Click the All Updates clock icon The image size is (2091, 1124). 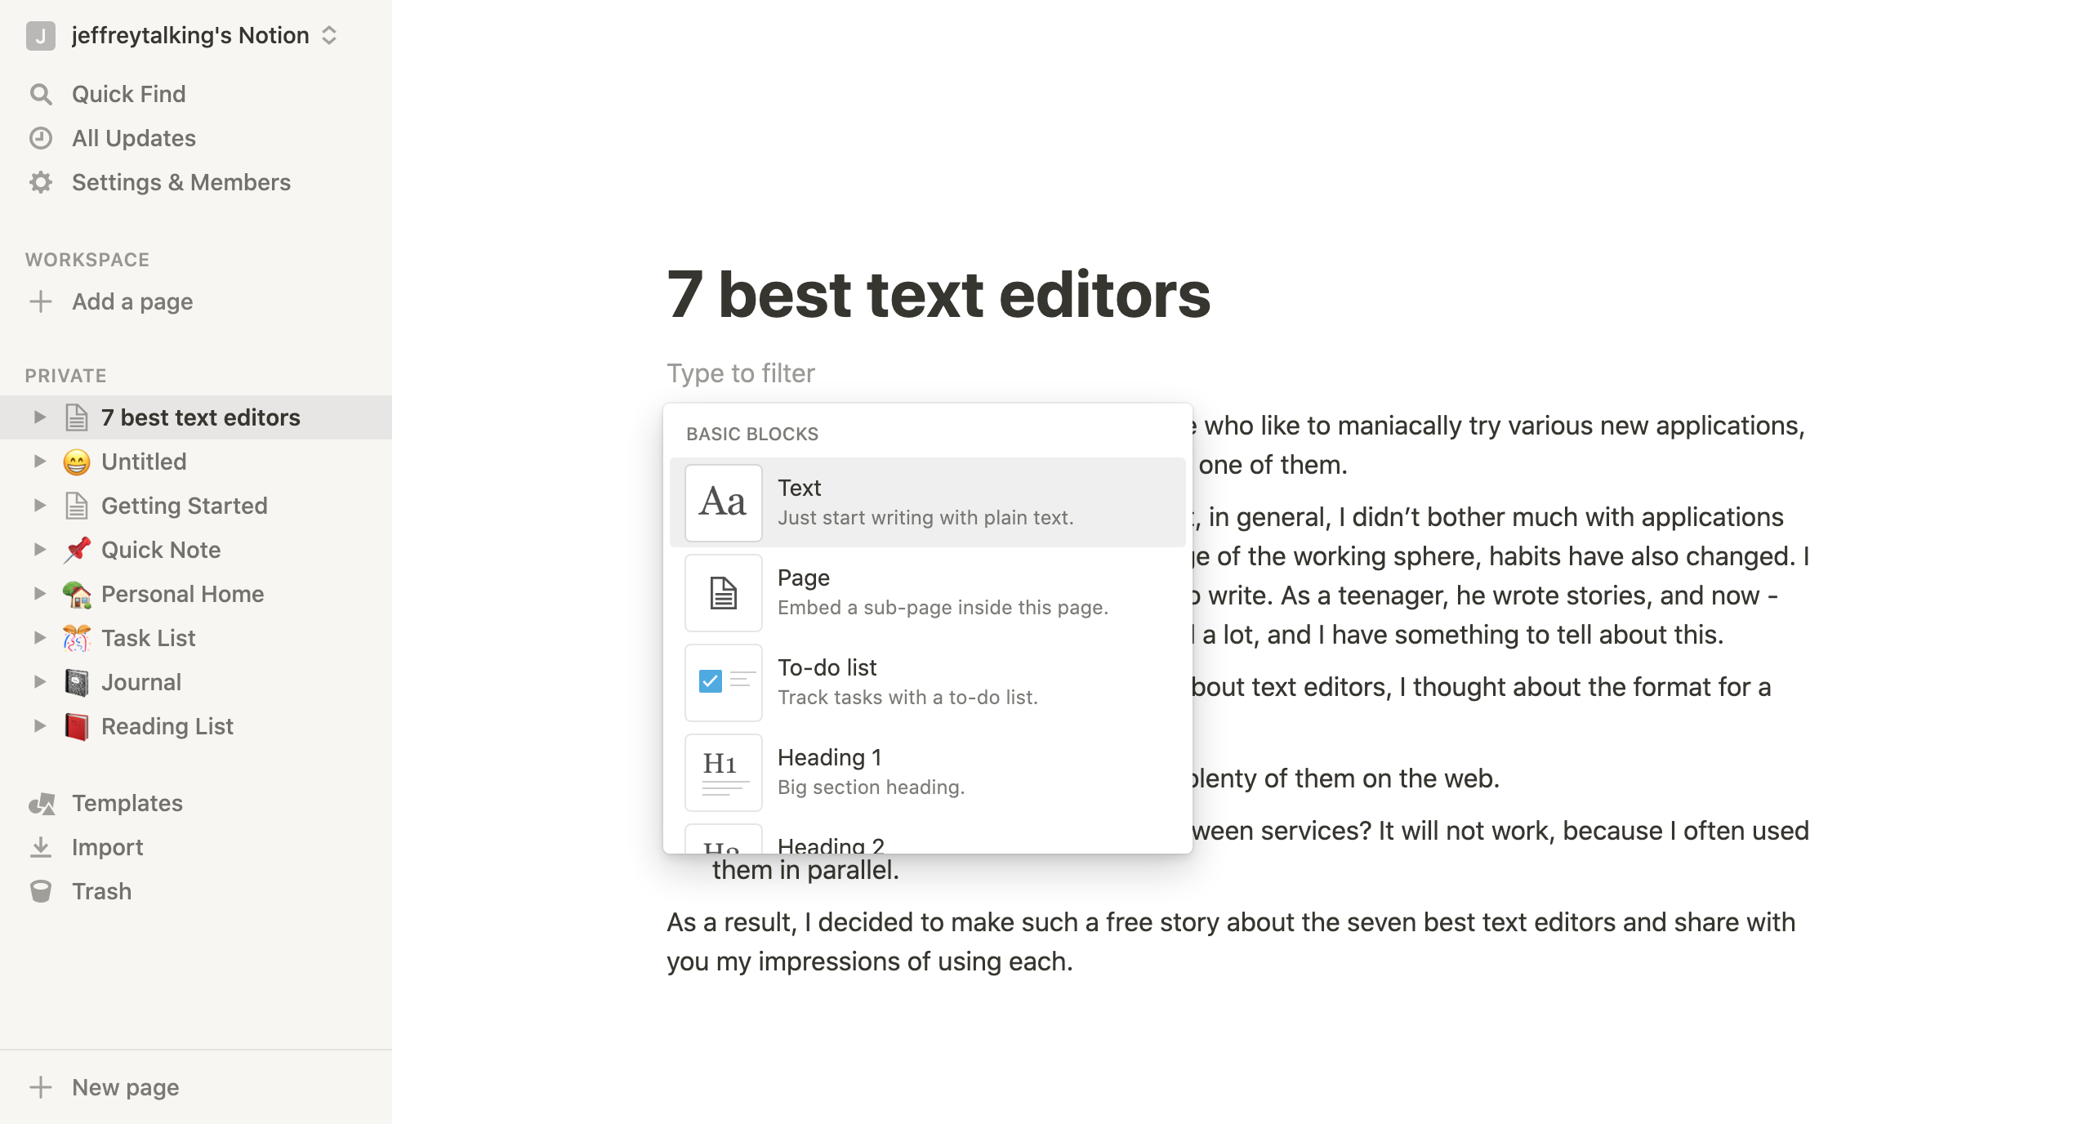pyautogui.click(x=41, y=138)
